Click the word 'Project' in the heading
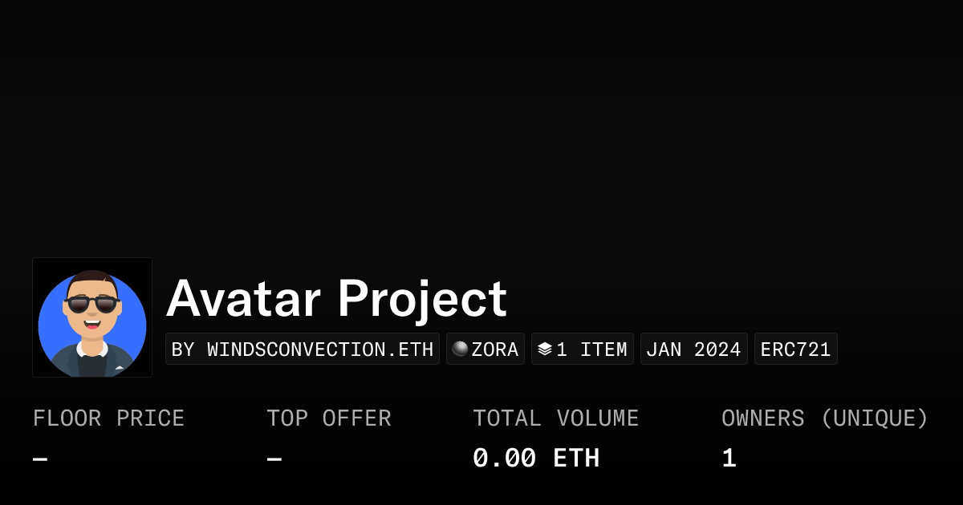Screen dimensions: 963x505 (422, 299)
